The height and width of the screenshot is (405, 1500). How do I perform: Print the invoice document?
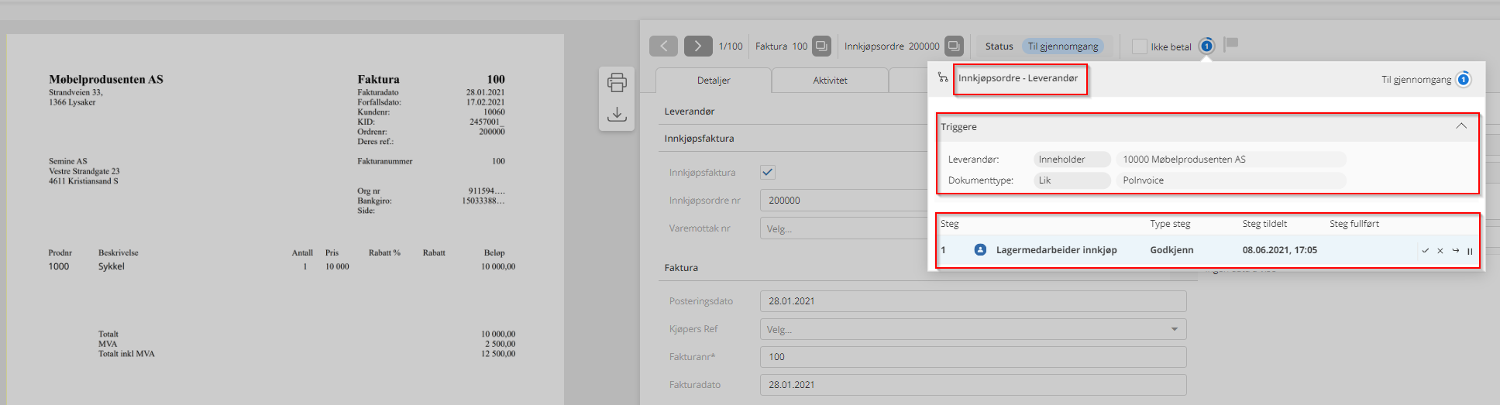point(617,82)
